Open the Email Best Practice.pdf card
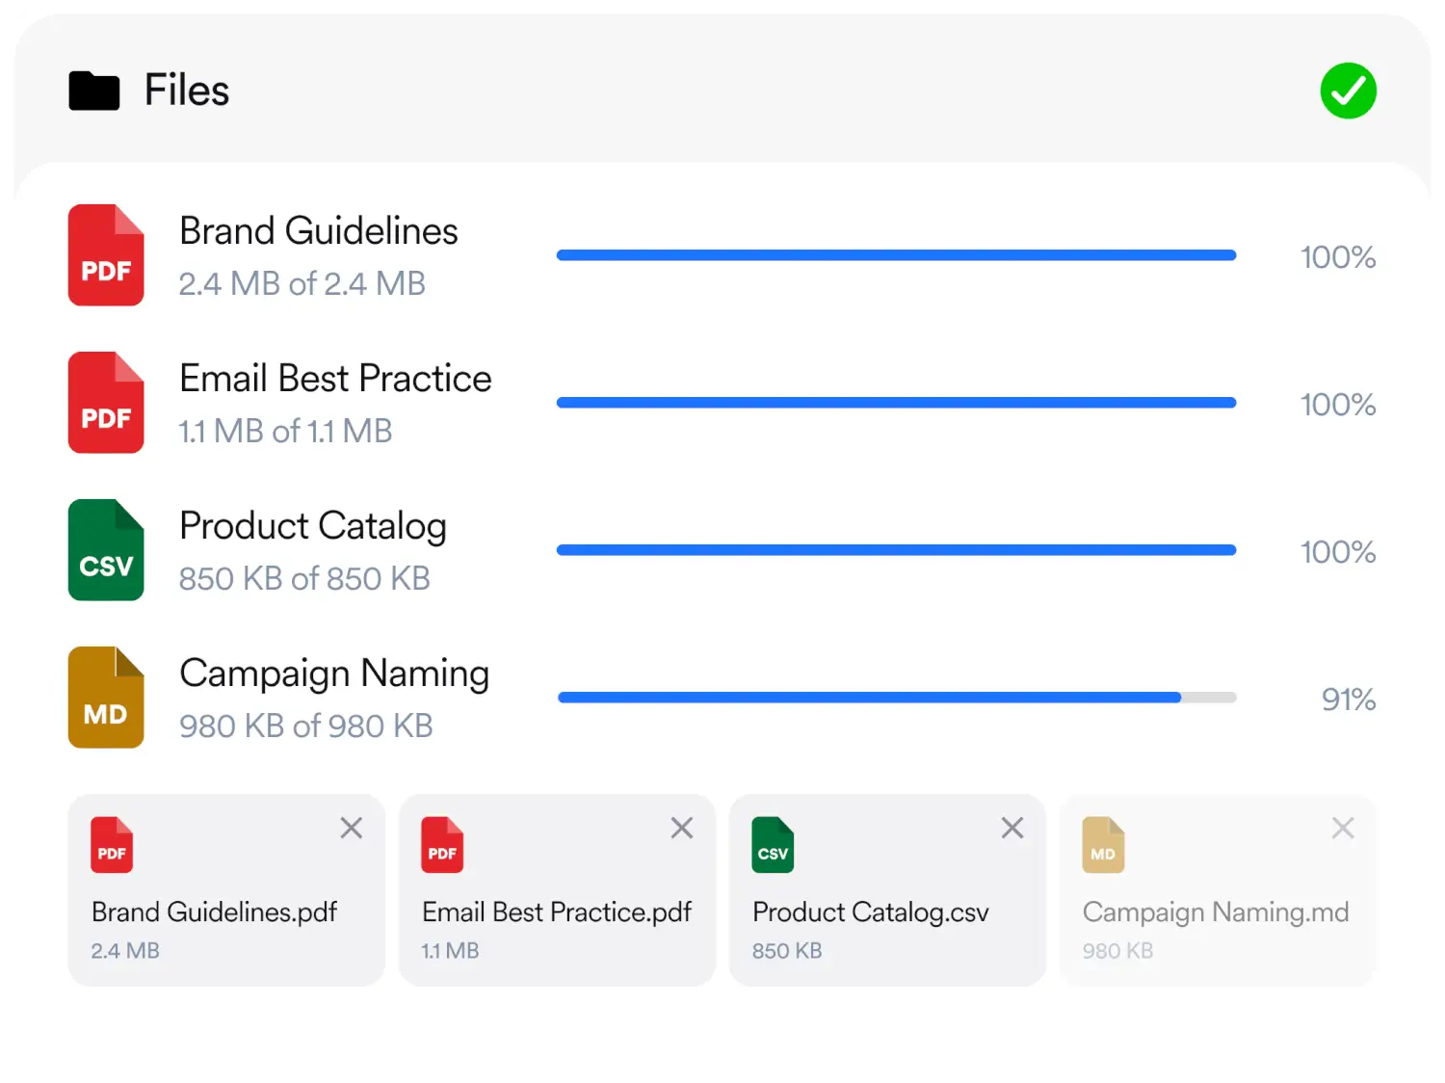Screen dimensions: 1445x1083 click(557, 890)
